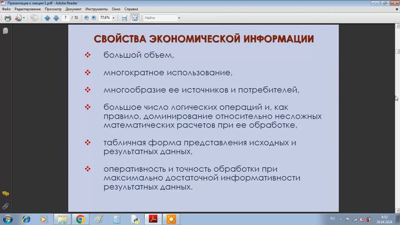Enable scrolling page mode icon
400x225 pixels.
pyautogui.click(x=124, y=18)
